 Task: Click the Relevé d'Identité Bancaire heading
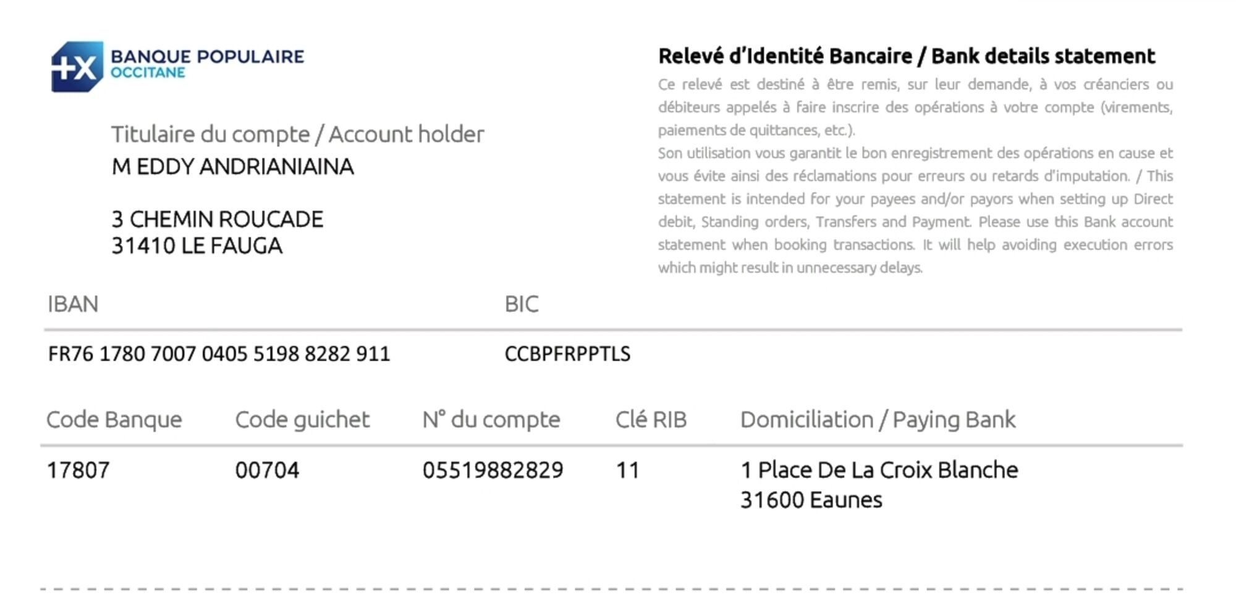pyautogui.click(x=906, y=56)
